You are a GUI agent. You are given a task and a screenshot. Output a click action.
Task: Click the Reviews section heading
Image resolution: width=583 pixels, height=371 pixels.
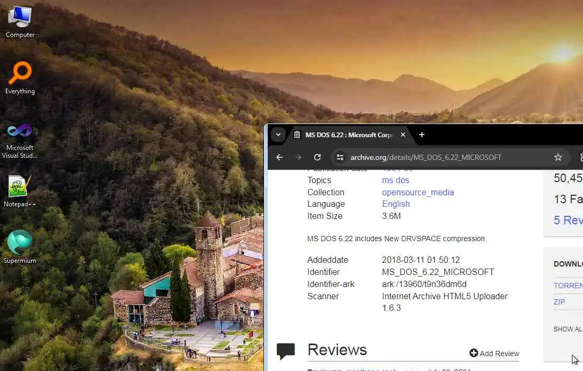[x=337, y=350]
